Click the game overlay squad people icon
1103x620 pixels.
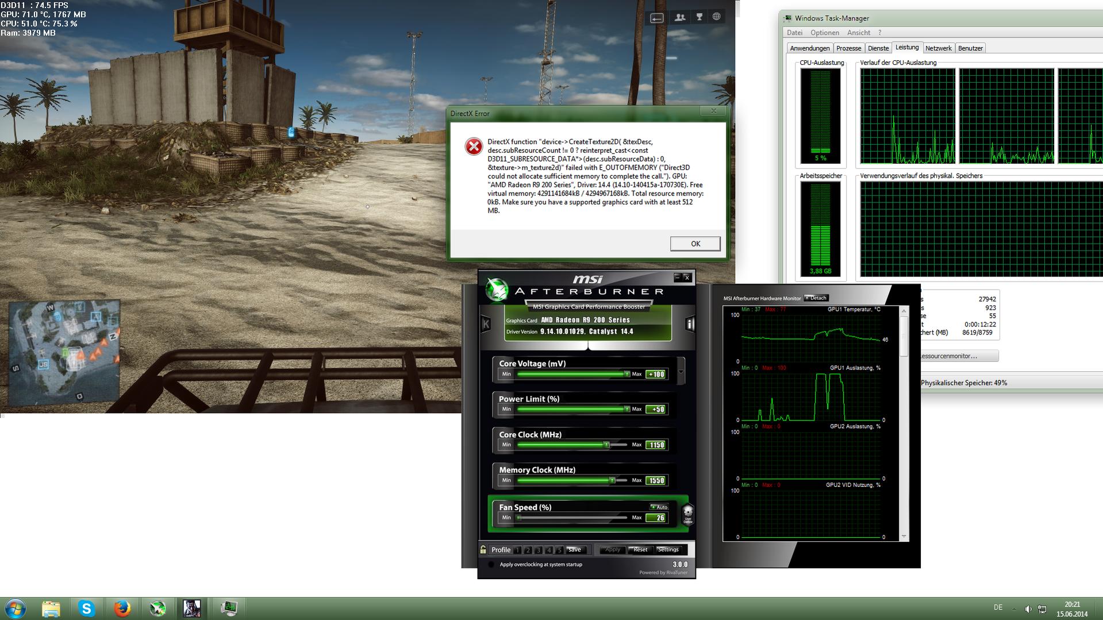coord(680,17)
